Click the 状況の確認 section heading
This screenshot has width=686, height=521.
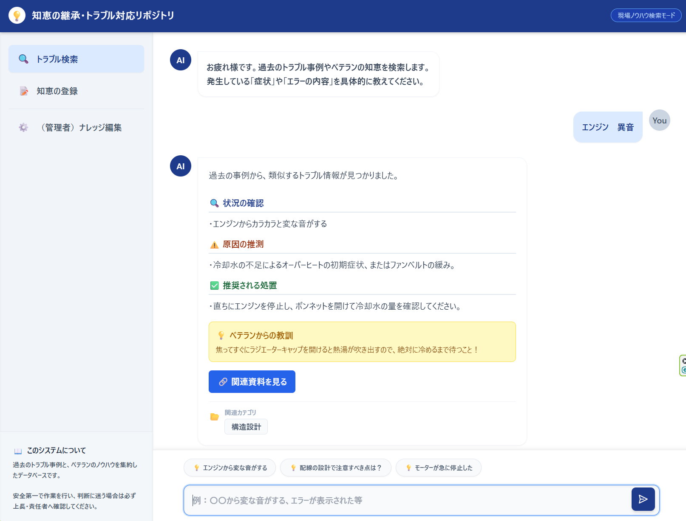click(x=243, y=203)
